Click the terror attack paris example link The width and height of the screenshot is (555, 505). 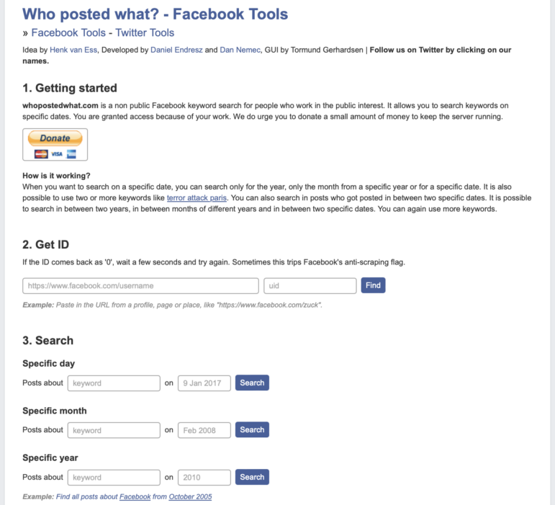click(197, 197)
